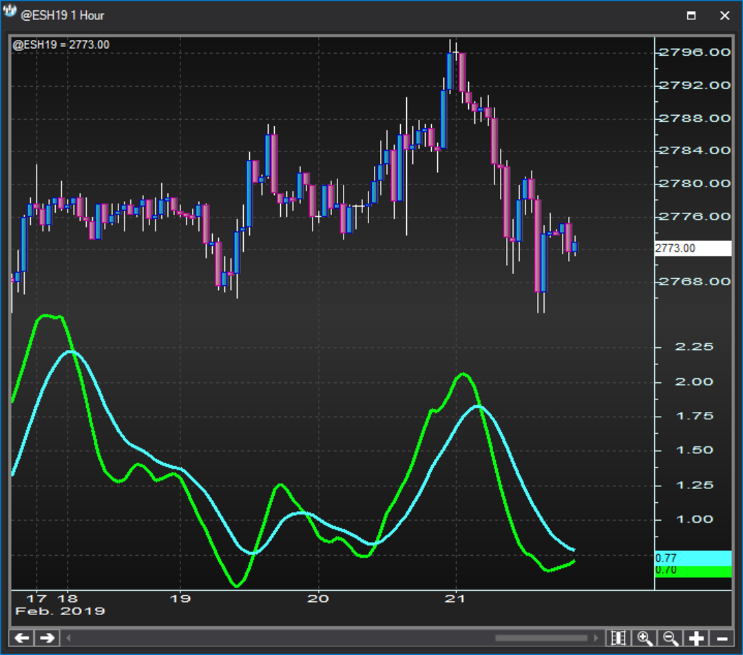Click the "@ESH19 = 2773.00" chart label
The height and width of the screenshot is (655, 743).
[61, 45]
